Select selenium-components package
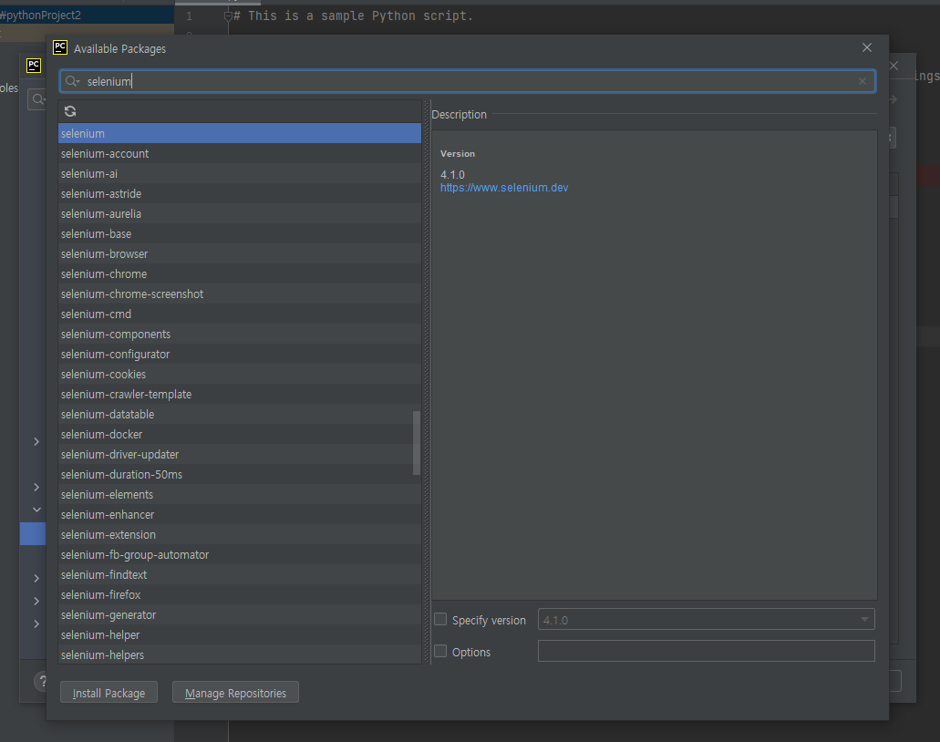Screen dimensions: 940x742 240,334
